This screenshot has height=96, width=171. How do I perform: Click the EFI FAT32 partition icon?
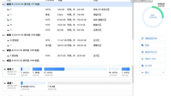(8, 10)
